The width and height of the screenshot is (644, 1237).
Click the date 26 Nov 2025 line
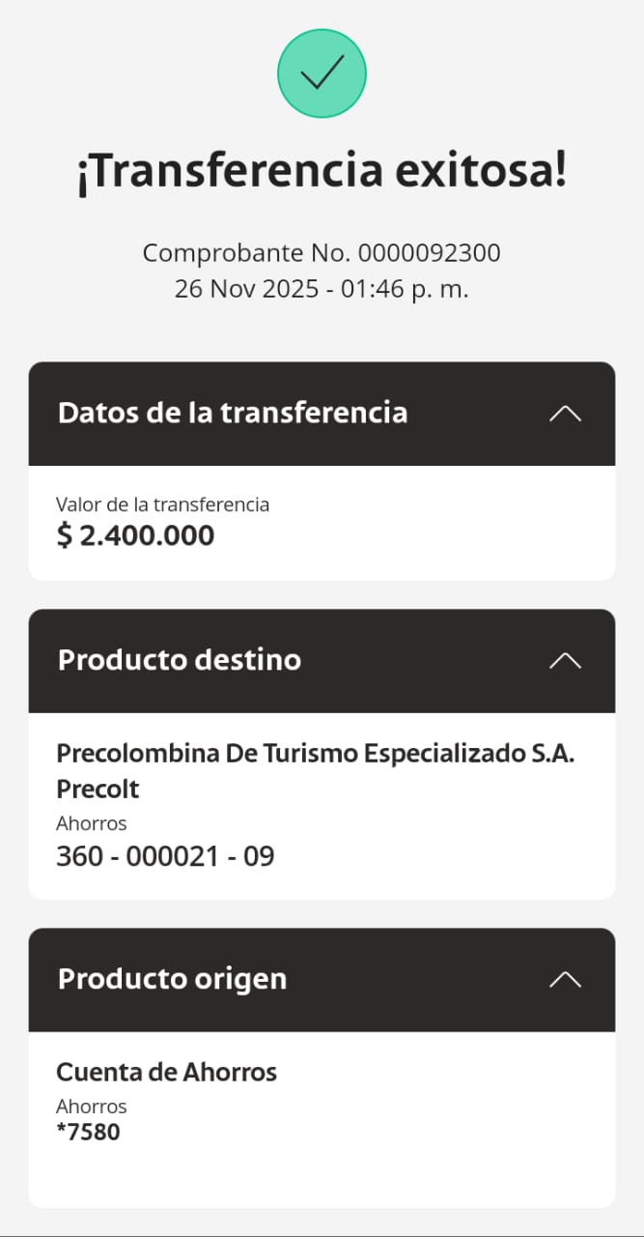coord(253,288)
